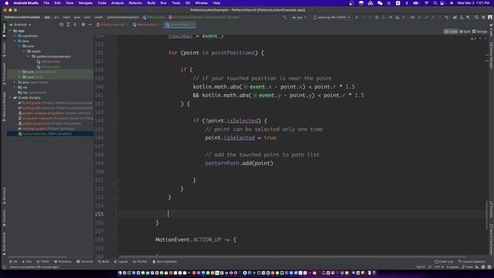Switch editor to Split view mode
Screen dimensions: 494x278
pyautogui.click(x=465, y=32)
